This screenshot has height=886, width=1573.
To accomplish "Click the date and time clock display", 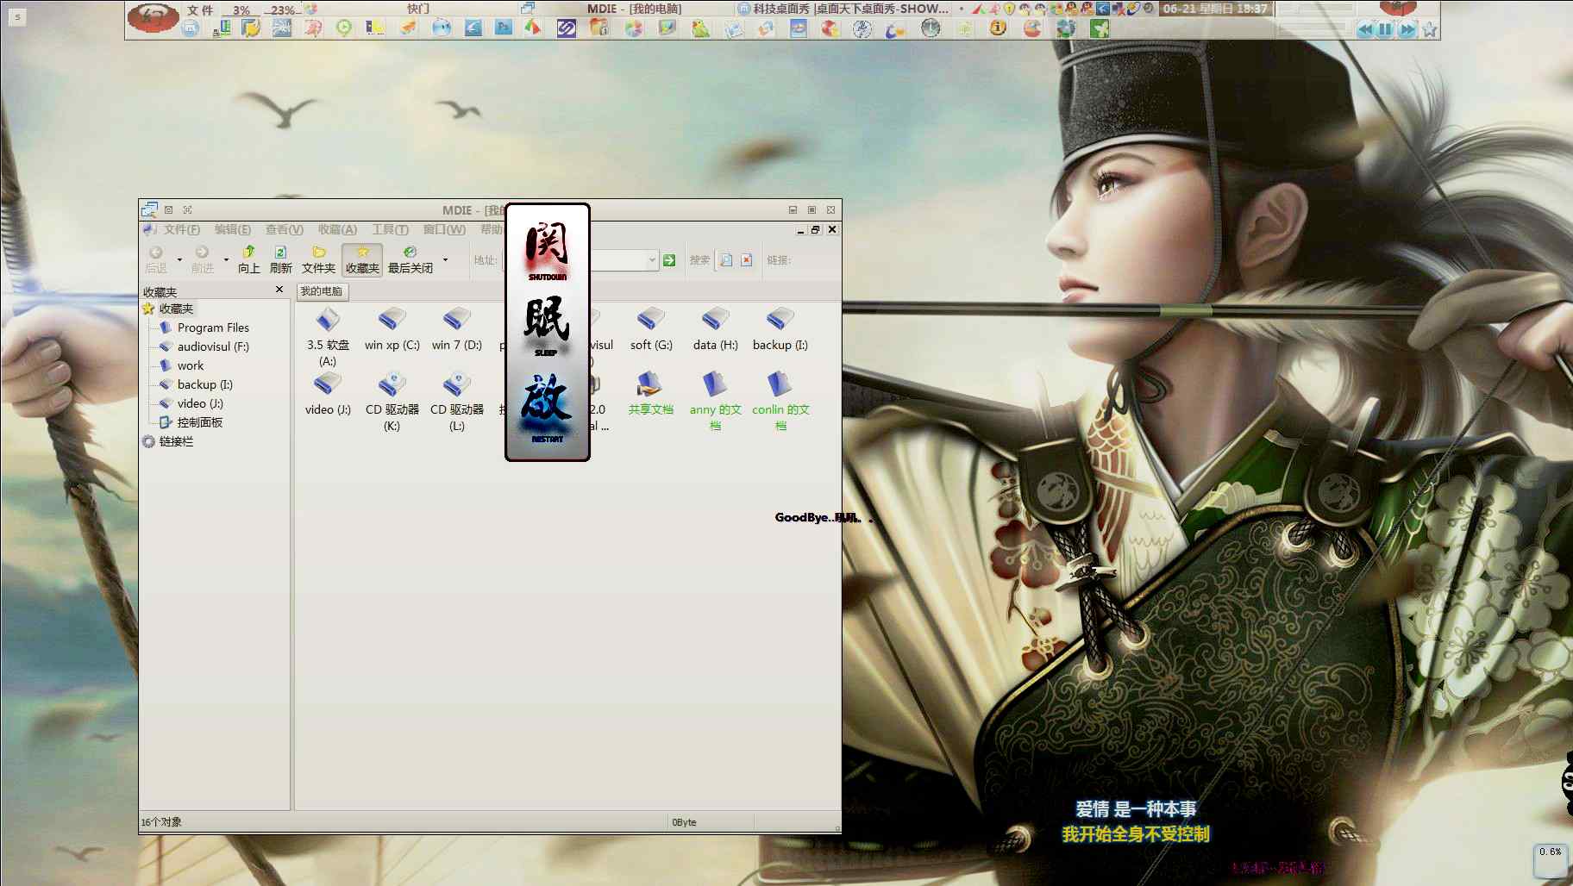I will pos(1214,9).
